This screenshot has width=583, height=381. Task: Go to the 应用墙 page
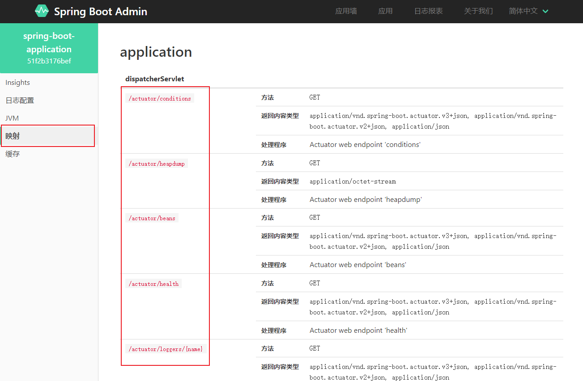[346, 11]
